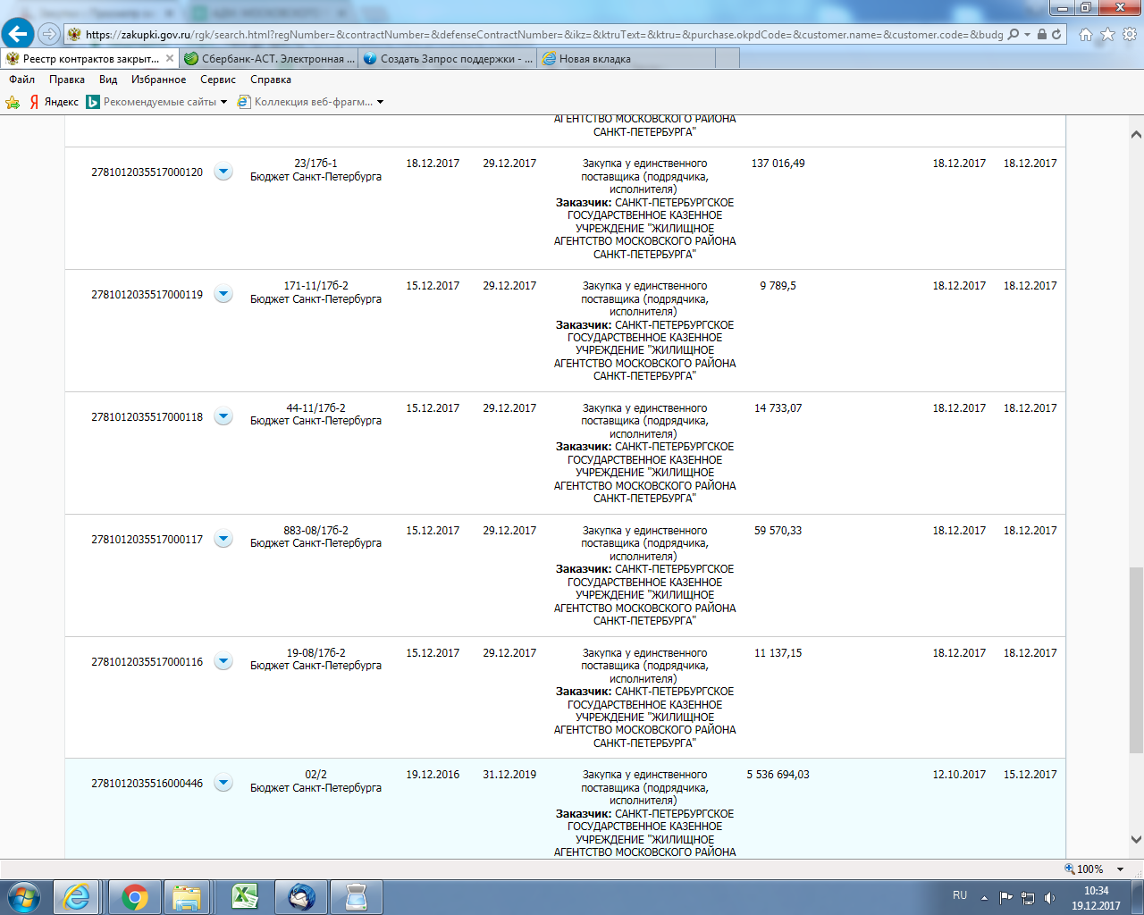
Task: Click the search magnifier in address bar
Action: [1013, 34]
